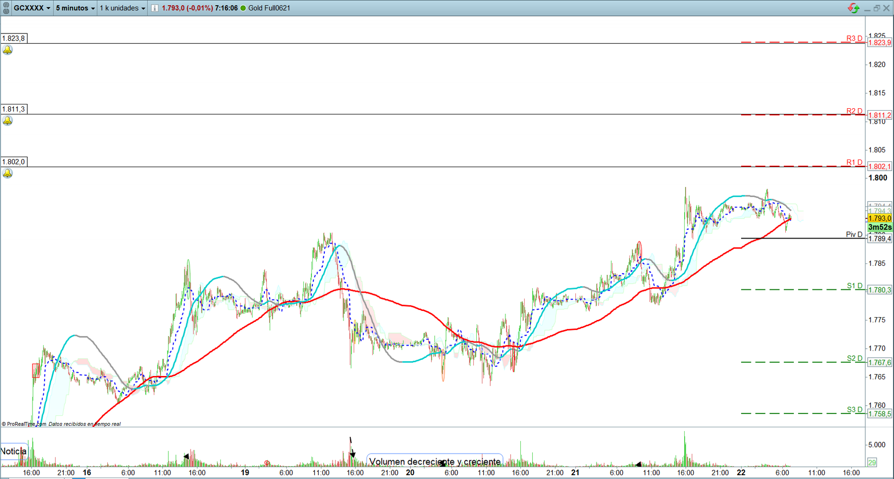This screenshot has height=479, width=894.
Task: Select the 1.823,8 alert price label
Action: 14,38
